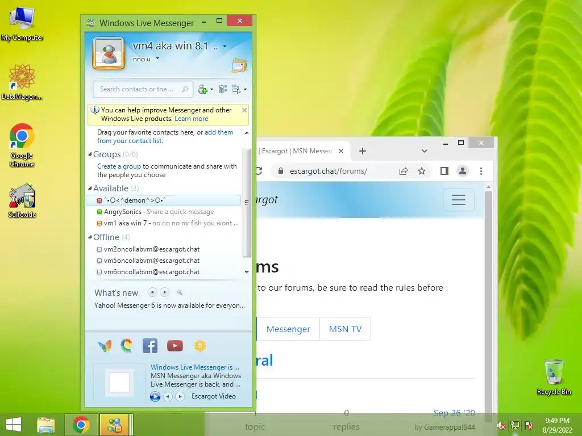Open the Escargot site hamburger menu
This screenshot has width=582, height=436.
click(459, 200)
